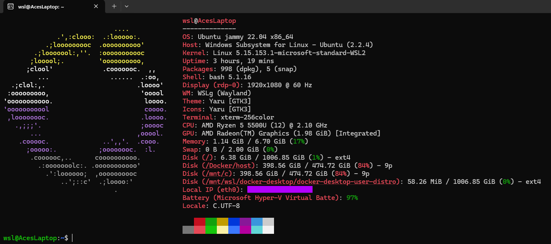Click the white color swatch
551x244 pixels.
(268, 230)
